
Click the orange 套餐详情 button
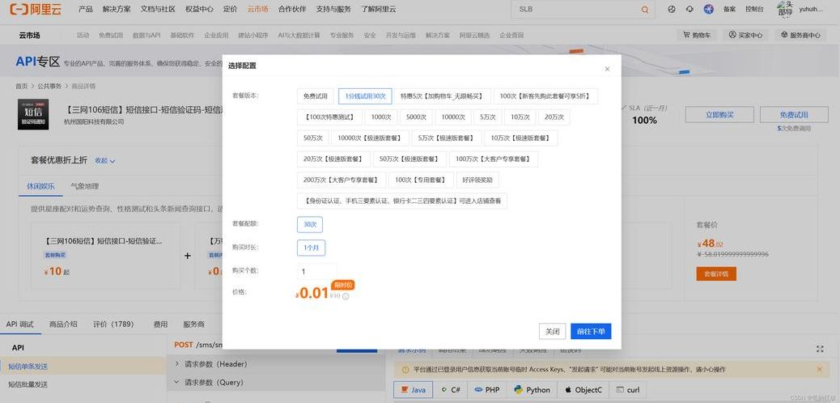click(716, 274)
